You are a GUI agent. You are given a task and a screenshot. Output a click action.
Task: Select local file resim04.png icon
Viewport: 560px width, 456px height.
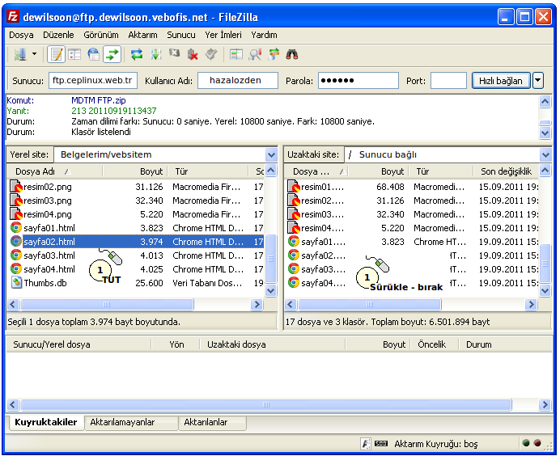tap(16, 214)
